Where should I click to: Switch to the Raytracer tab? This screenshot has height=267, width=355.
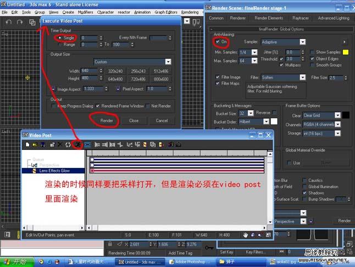click(x=301, y=18)
